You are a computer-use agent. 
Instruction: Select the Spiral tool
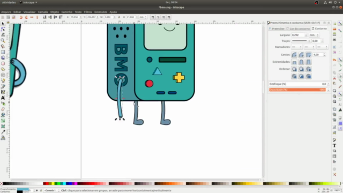pos(3,75)
